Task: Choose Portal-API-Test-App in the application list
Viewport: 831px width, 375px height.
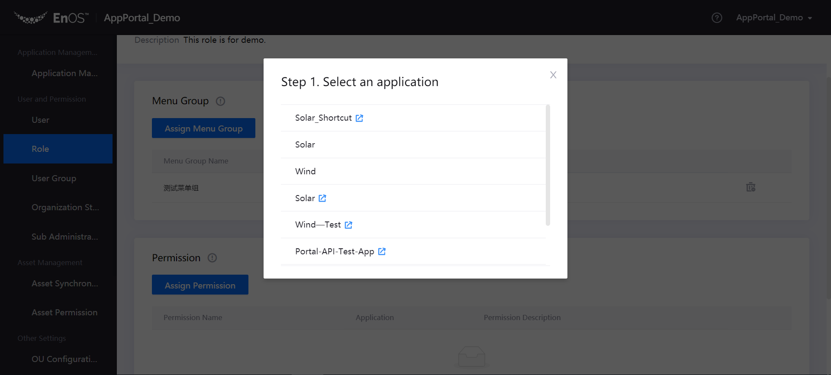Action: coord(334,251)
